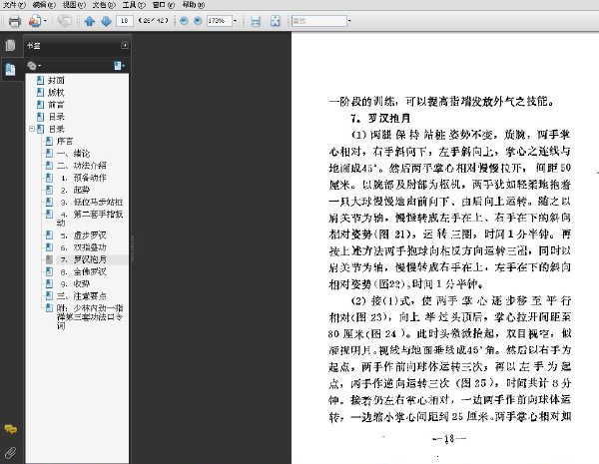
Task: Zoom out using the minus button
Action: click(184, 21)
